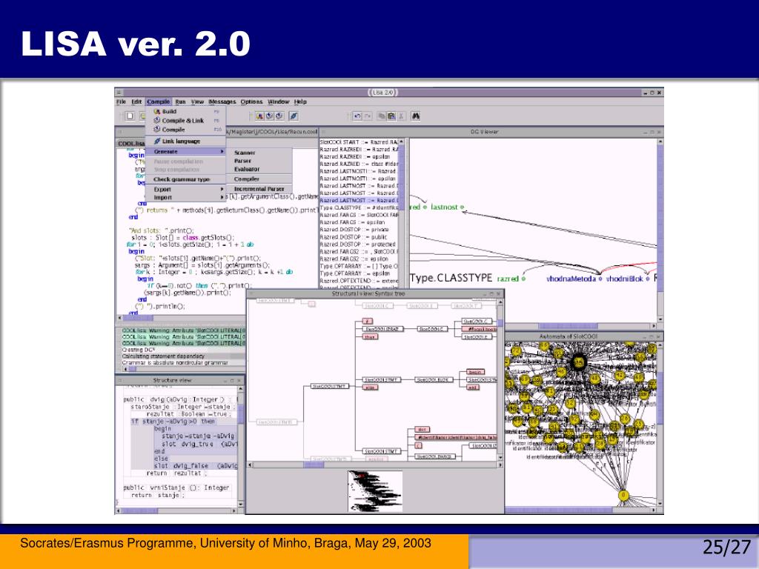Image resolution: width=759 pixels, height=569 pixels.
Task: Open the Edit menu
Action: pos(137,102)
